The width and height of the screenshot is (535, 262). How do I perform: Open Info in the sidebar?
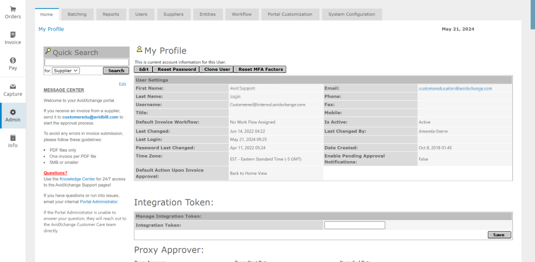13,142
